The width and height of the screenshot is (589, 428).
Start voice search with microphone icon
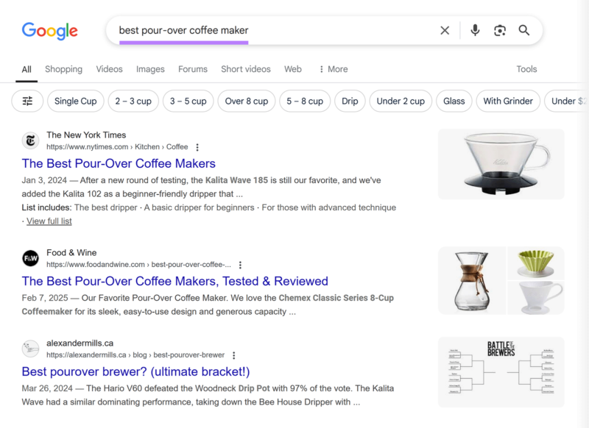(x=475, y=30)
